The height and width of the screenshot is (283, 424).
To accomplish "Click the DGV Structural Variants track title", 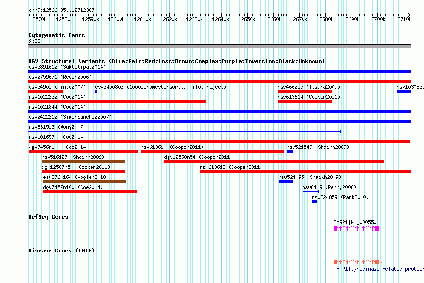I will point(177,61).
